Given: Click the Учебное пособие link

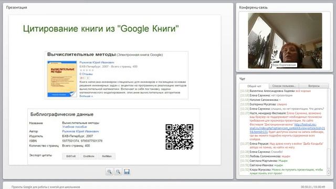Looking at the screenshot, I should 75,127.
